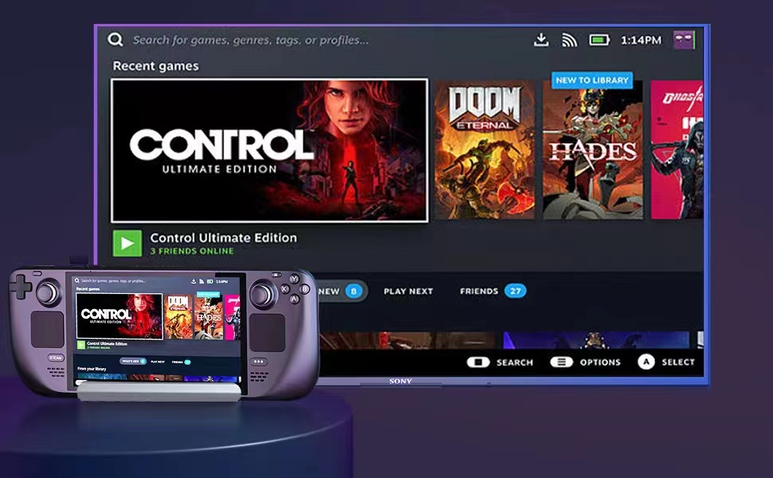Tap the Search touchpad icon in bottom bar
773x478 pixels.
click(479, 362)
